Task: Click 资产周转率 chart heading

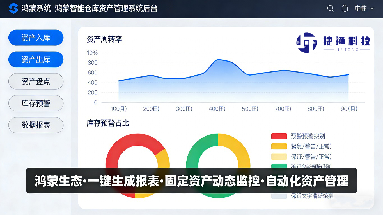Action: pyautogui.click(x=104, y=39)
